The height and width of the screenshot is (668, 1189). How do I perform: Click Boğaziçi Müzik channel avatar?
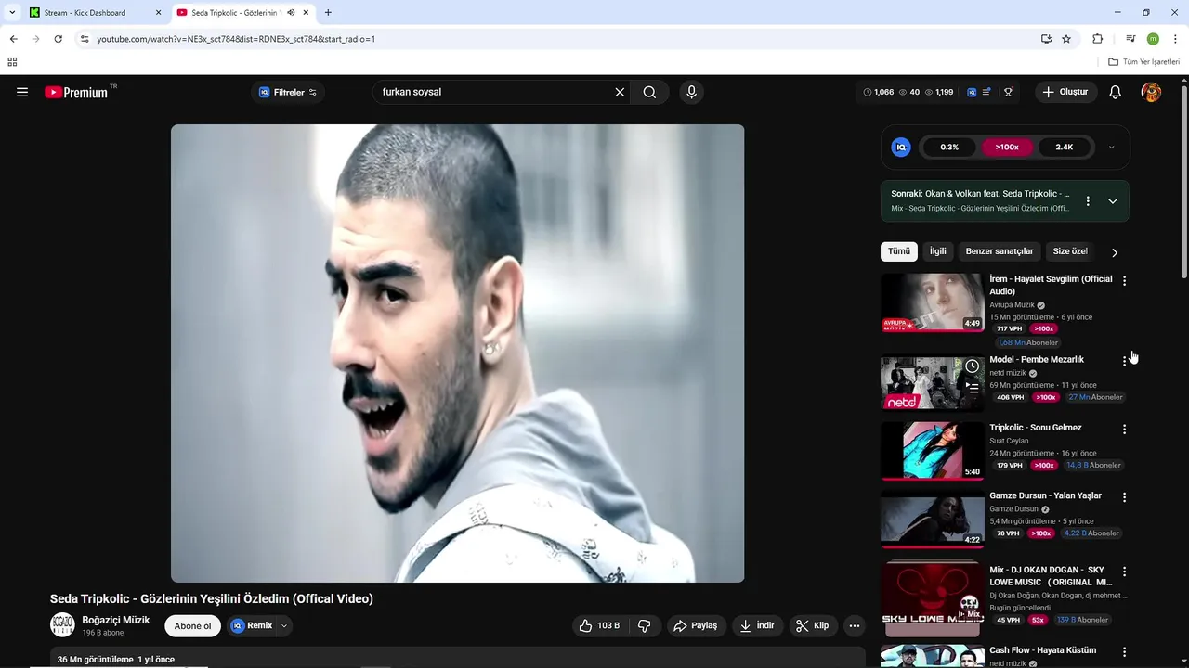pos(62,625)
